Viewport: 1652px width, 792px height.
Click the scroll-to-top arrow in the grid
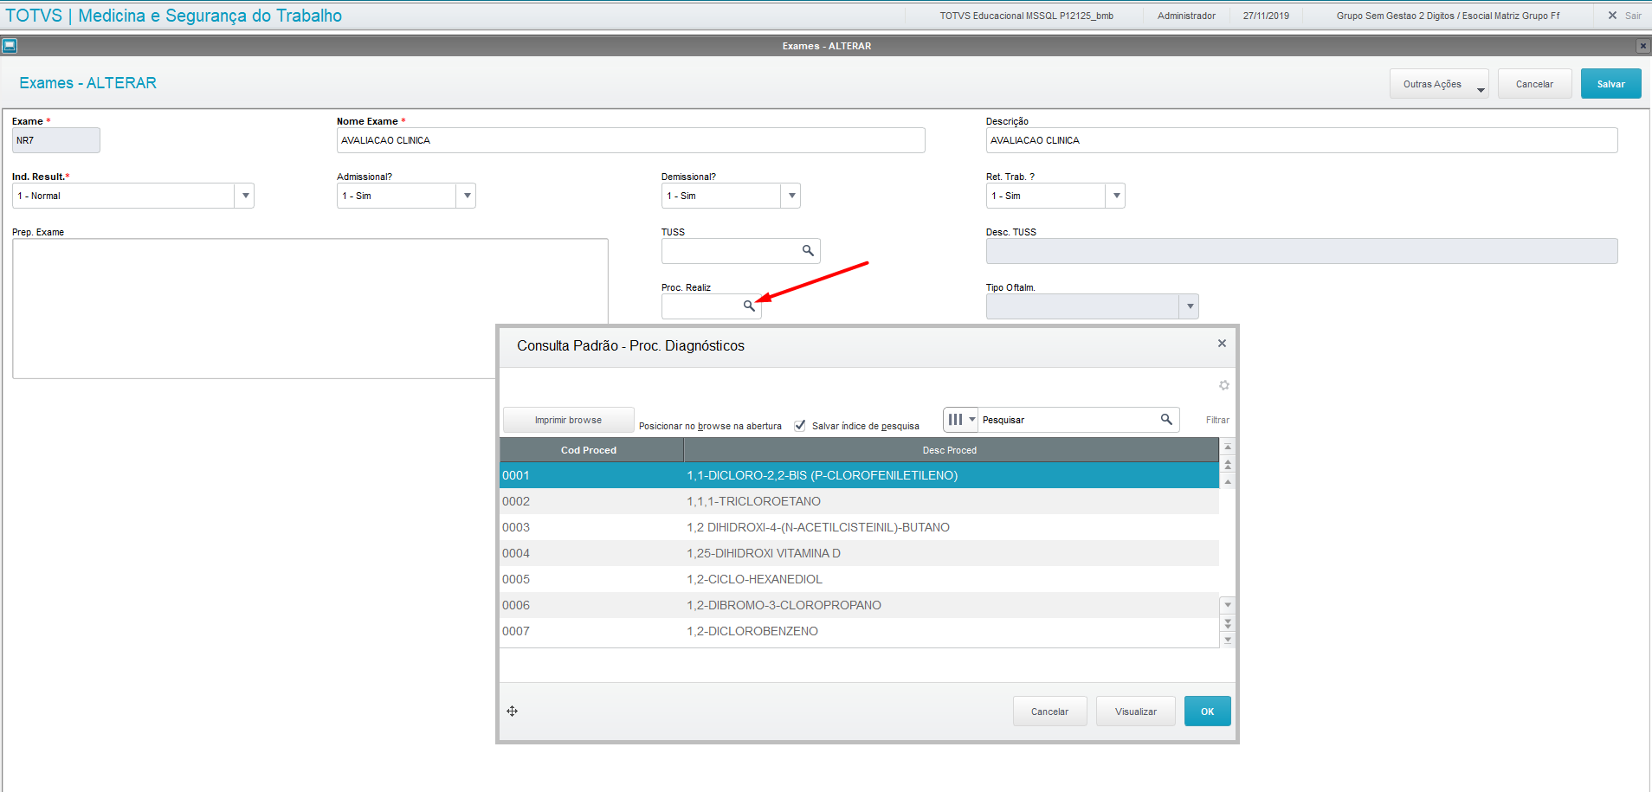[1228, 448]
